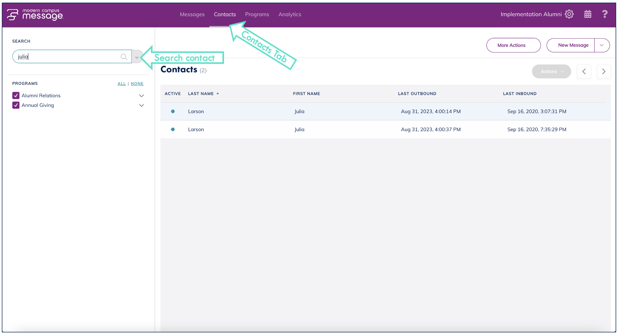Viewport: 618px width, 335px height.
Task: Open New Message dropdown arrow
Action: 601,45
